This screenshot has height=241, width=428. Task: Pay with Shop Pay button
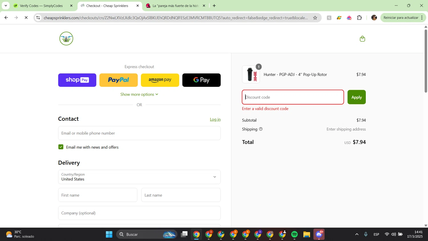coord(77,80)
